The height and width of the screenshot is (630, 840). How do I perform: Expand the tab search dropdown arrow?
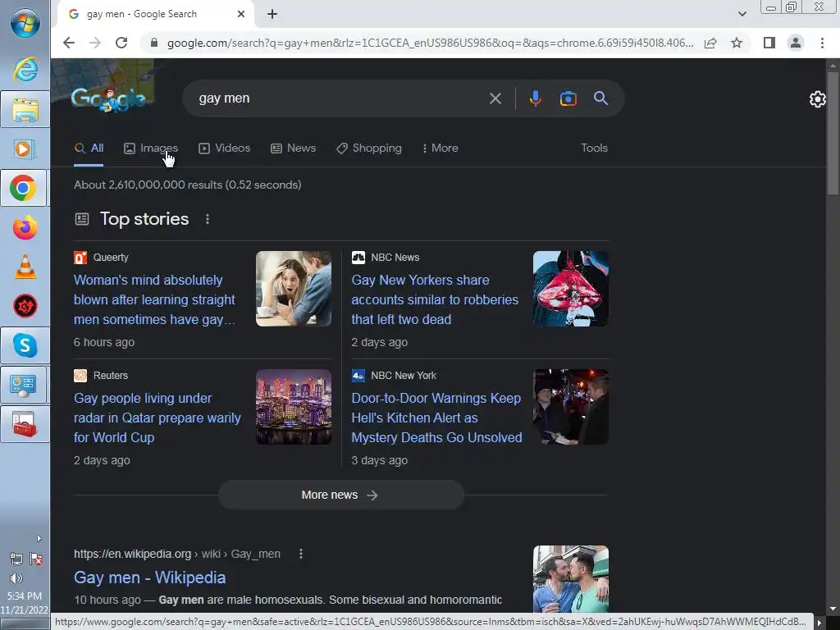click(742, 14)
